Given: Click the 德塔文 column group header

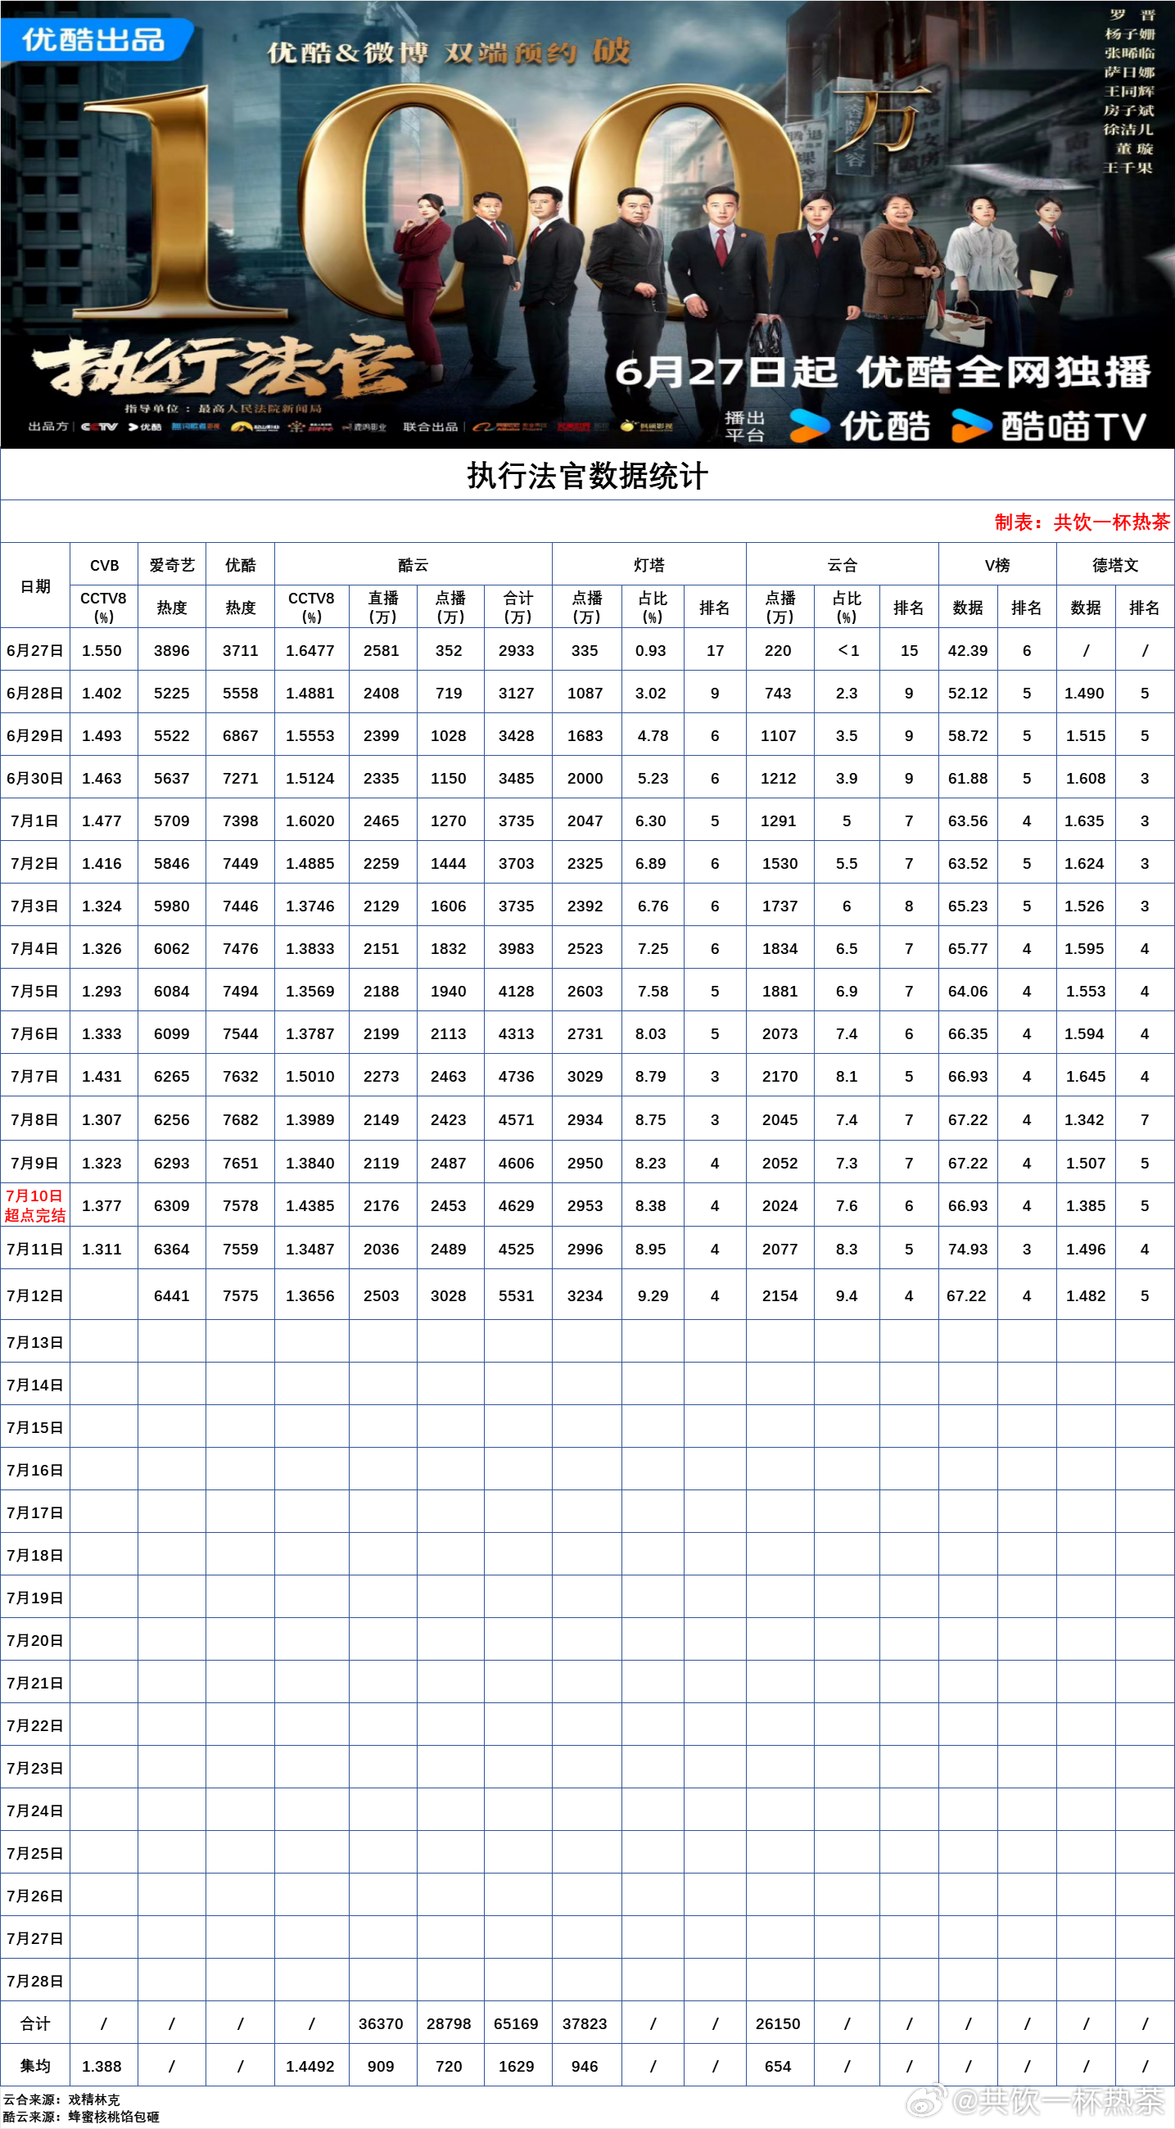Looking at the screenshot, I should click(1115, 565).
